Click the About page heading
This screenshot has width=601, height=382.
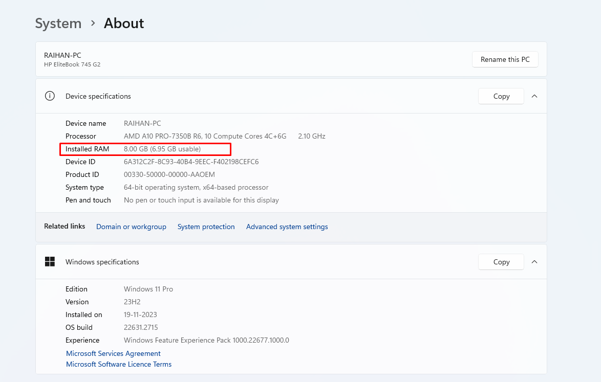[124, 24]
